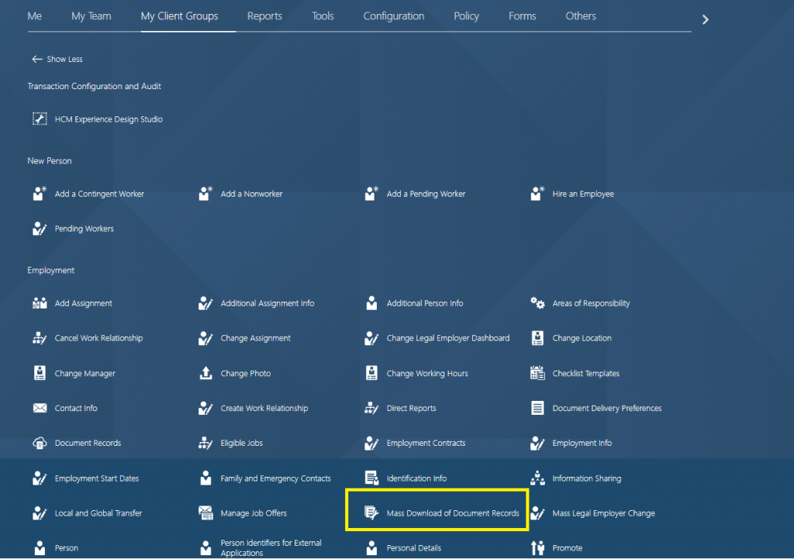Screen dimensions: 794x559
Task: Click the Add a Pending Worker icon
Action: coord(371,193)
